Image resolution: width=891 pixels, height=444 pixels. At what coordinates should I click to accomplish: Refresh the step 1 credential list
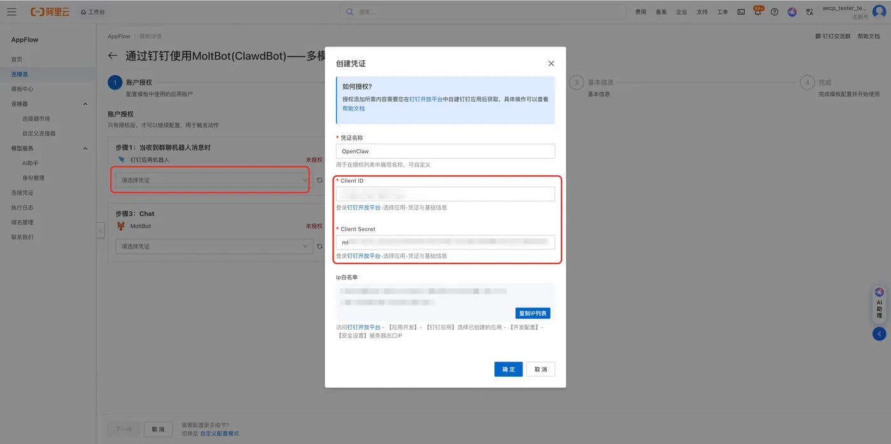click(319, 180)
